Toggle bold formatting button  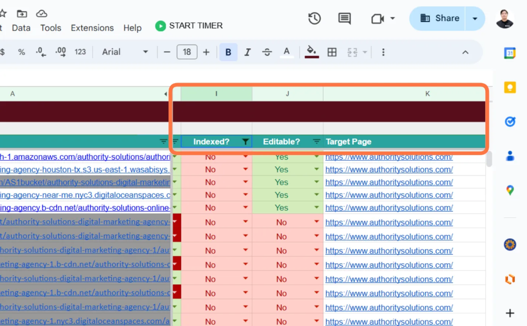tap(228, 52)
